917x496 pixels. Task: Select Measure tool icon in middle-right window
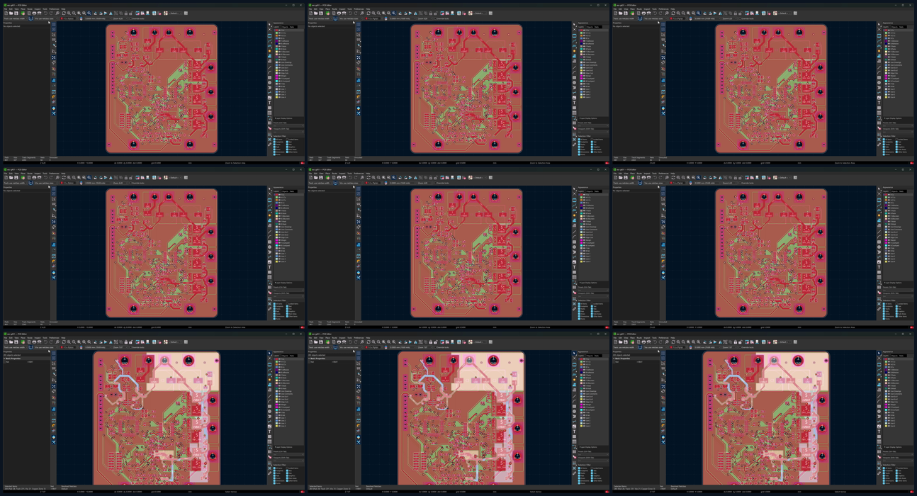coord(879,308)
